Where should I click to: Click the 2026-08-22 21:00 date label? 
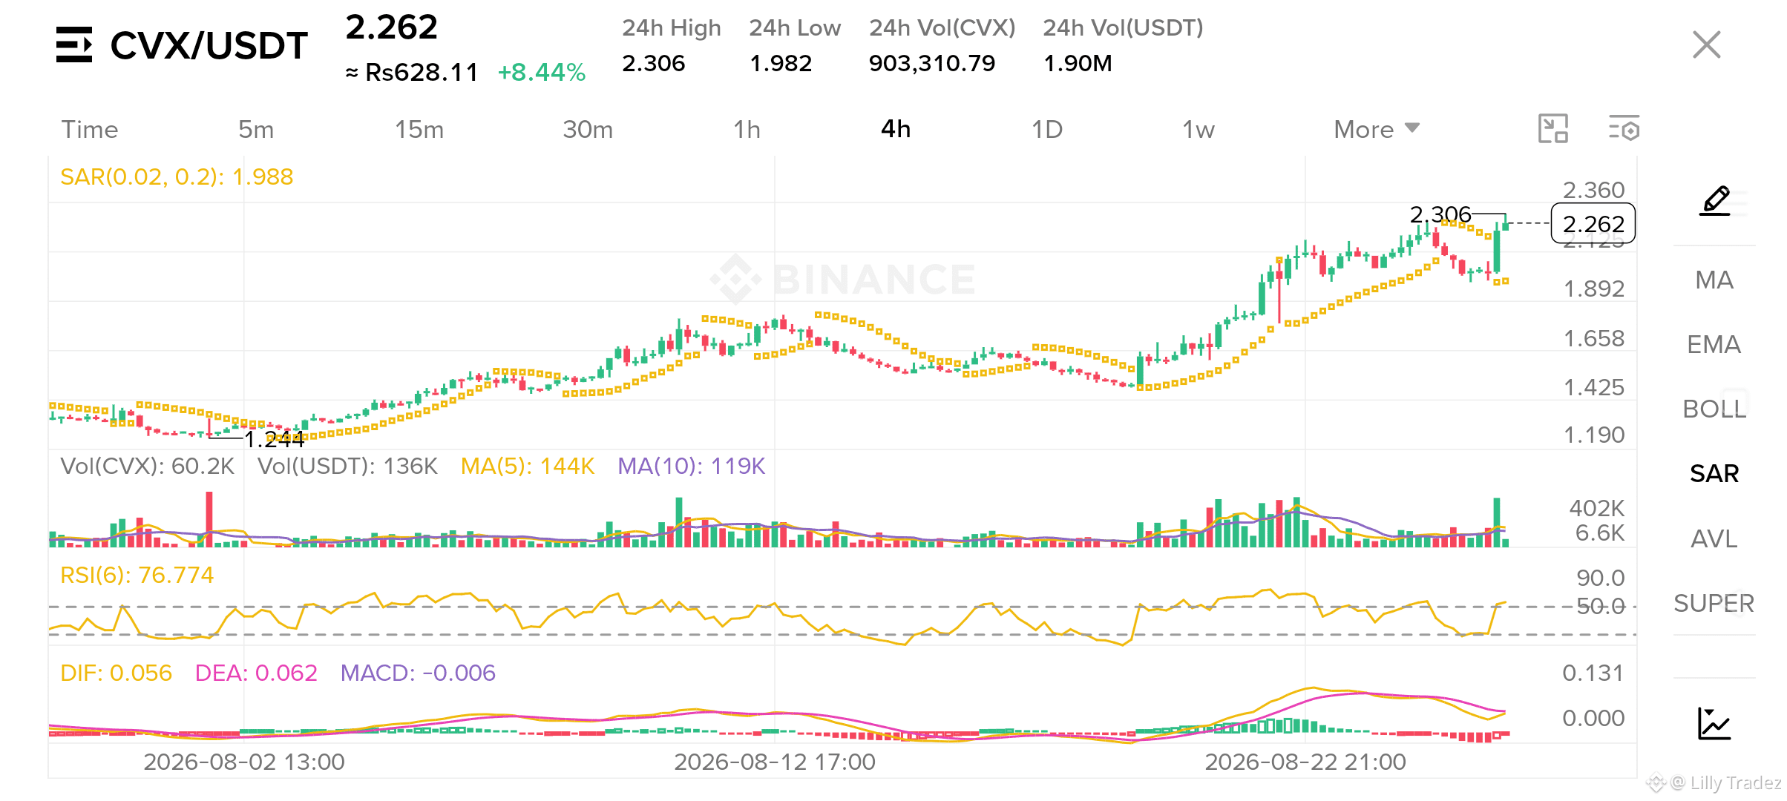1305,762
